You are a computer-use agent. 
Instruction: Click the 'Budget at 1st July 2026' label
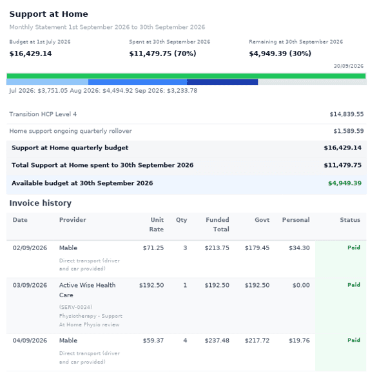pos(40,42)
